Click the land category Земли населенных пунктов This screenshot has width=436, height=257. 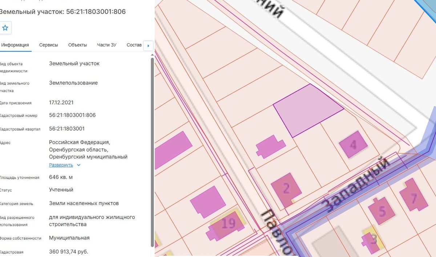84,203
